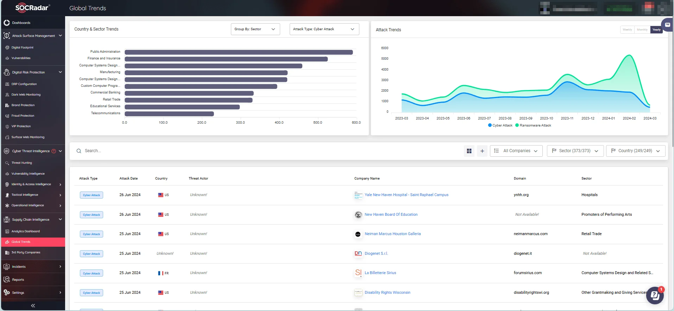The width and height of the screenshot is (674, 311).
Task: Open the Analytics Dashboard menu item
Action: coord(25,231)
